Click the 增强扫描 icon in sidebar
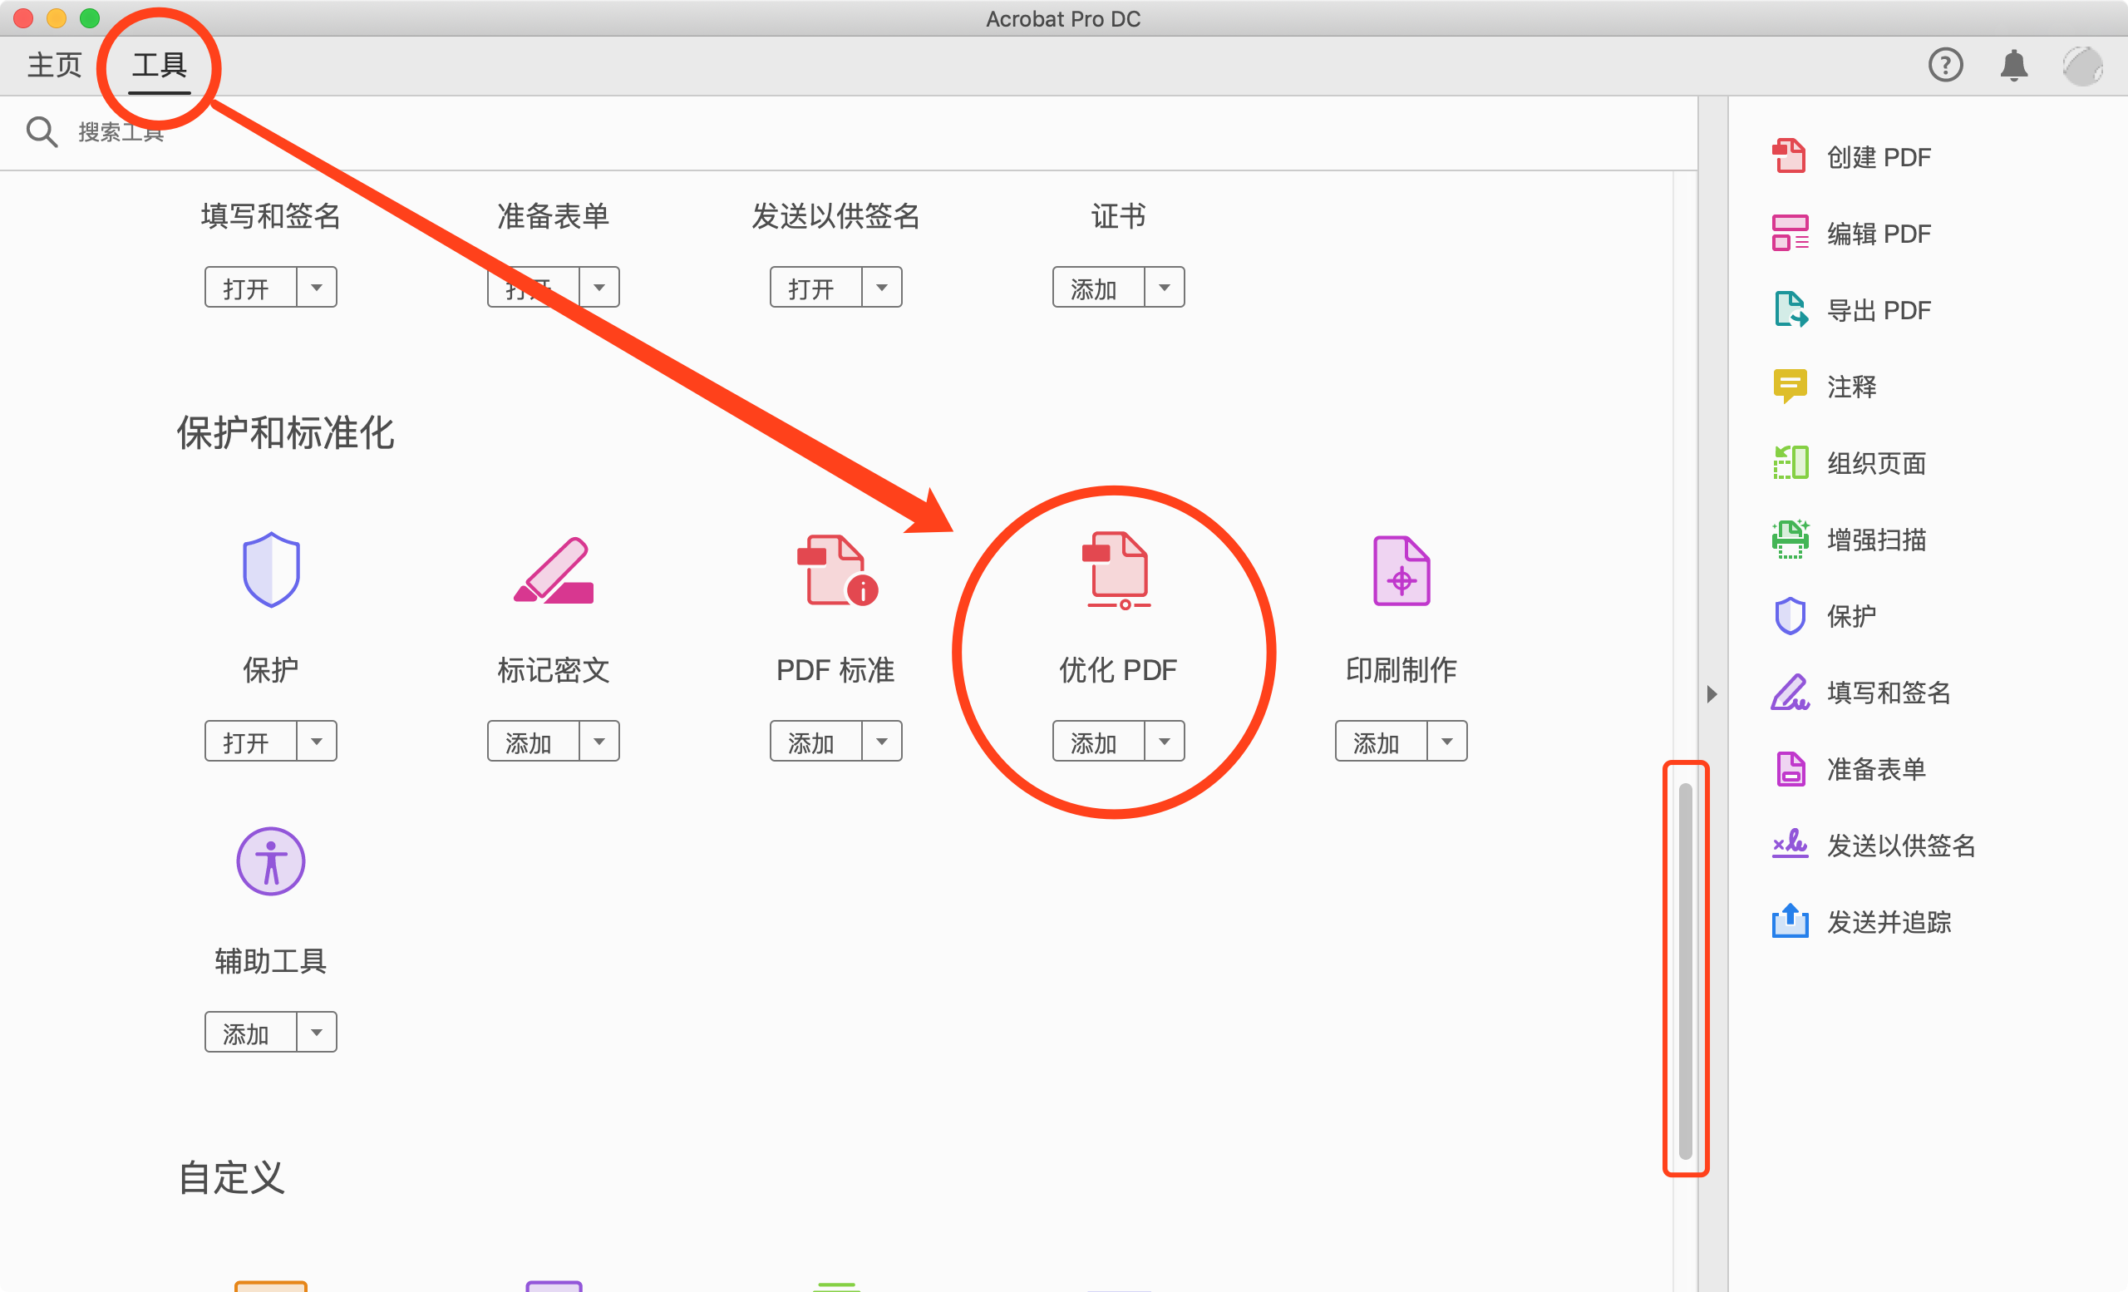The width and height of the screenshot is (2128, 1292). coord(1791,539)
